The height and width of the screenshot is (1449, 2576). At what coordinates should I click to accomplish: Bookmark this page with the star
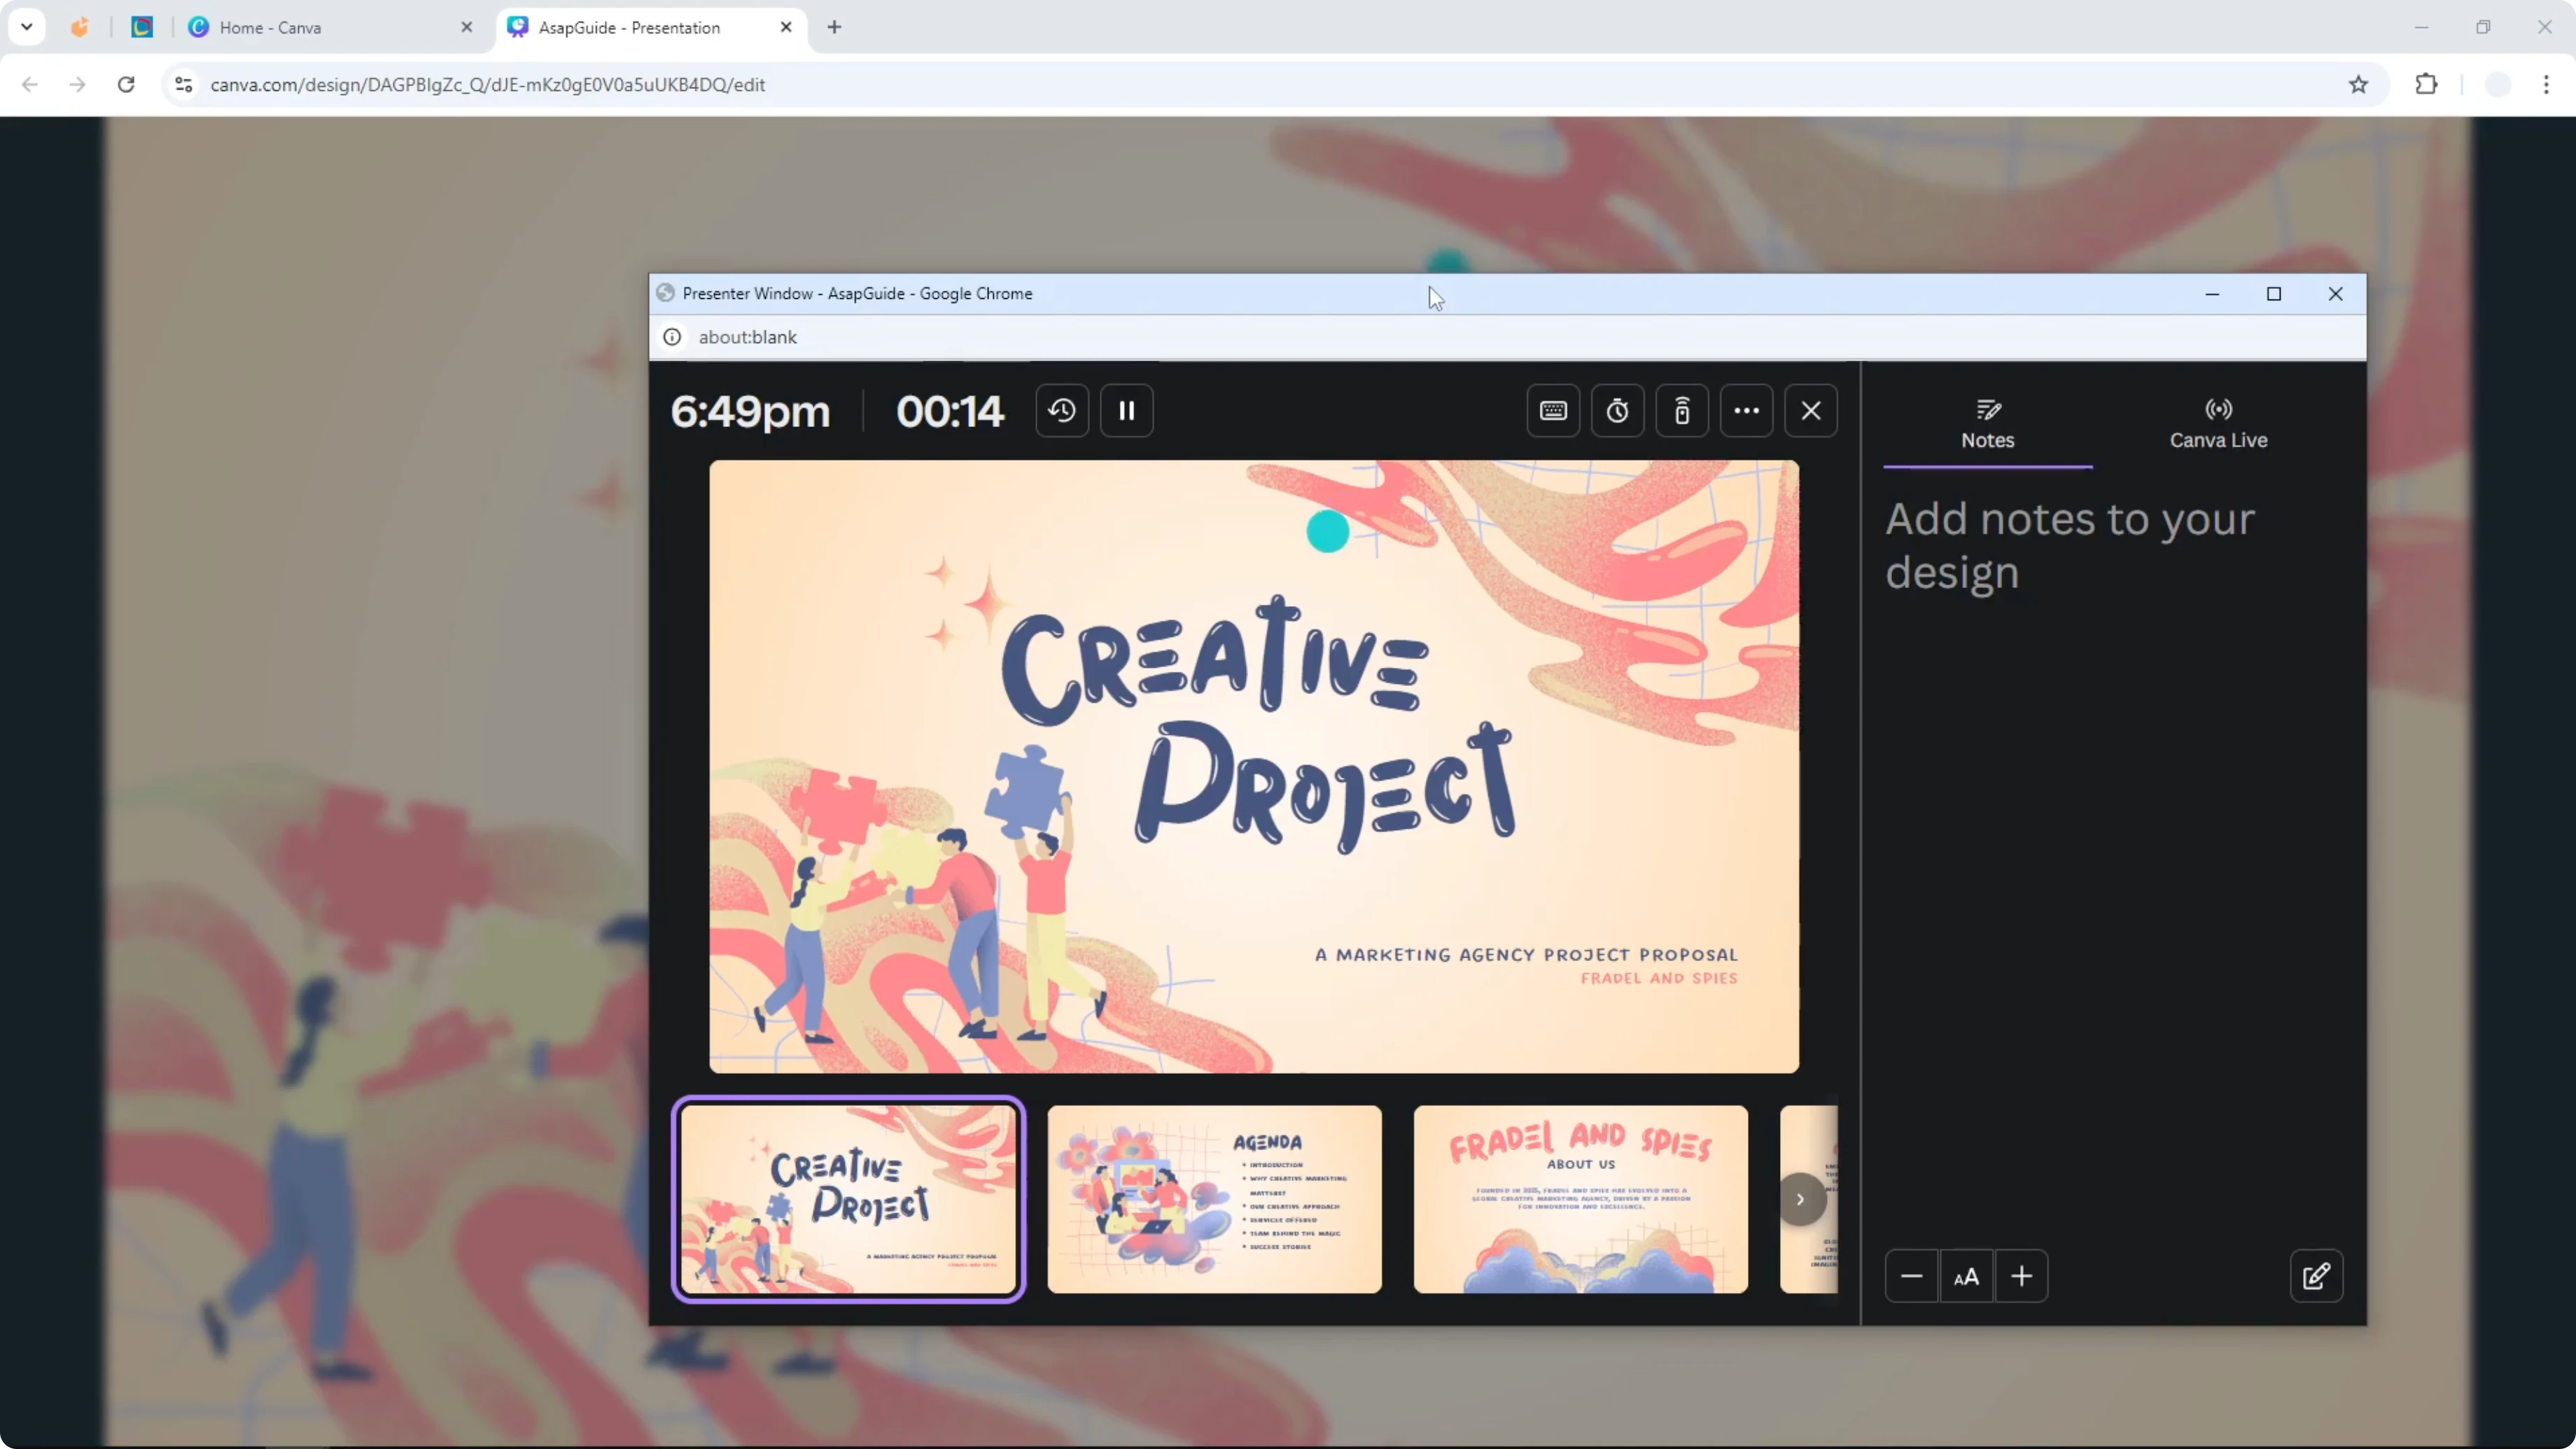click(x=2358, y=85)
